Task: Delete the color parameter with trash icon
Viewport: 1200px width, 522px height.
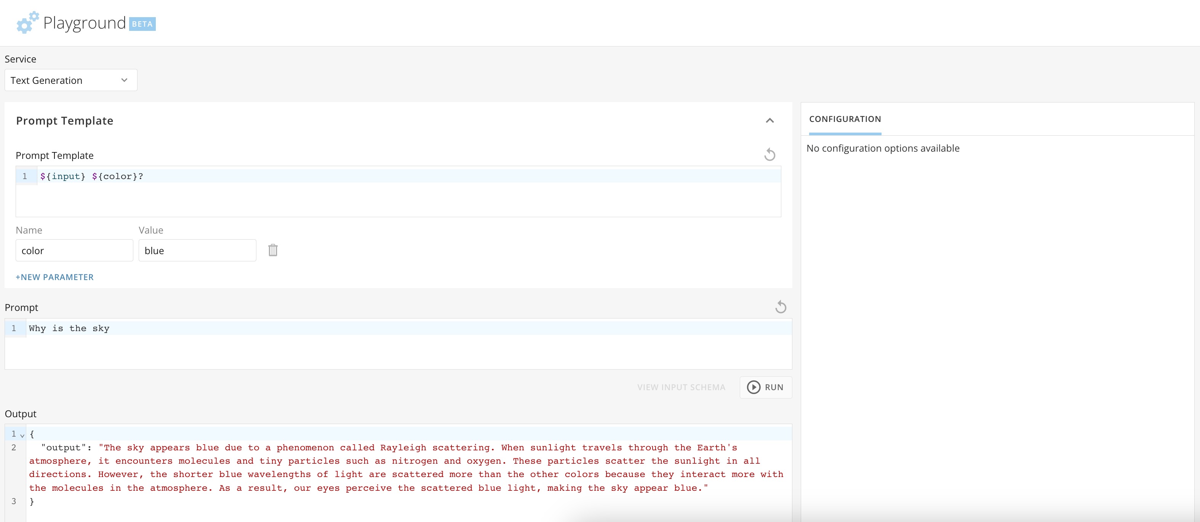Action: 273,250
